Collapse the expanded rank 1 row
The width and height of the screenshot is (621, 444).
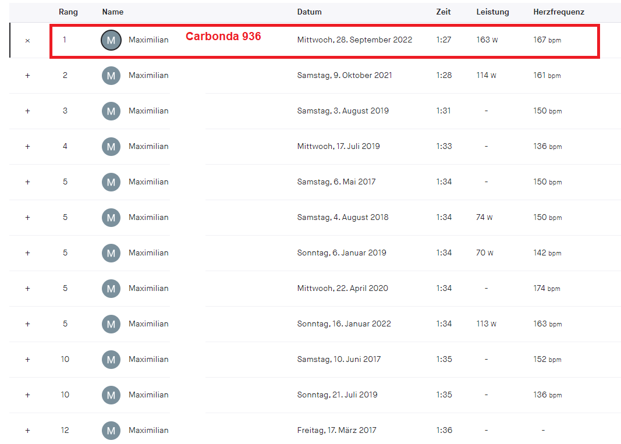[27, 40]
